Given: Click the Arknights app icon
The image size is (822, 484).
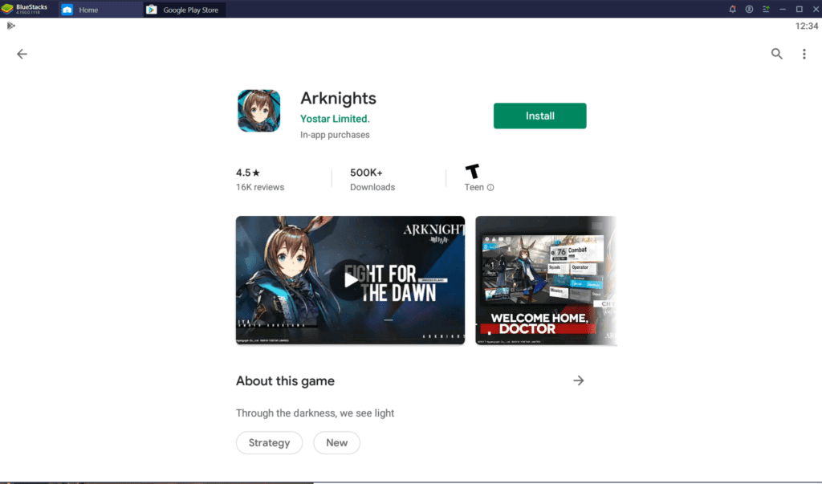Looking at the screenshot, I should [x=258, y=111].
